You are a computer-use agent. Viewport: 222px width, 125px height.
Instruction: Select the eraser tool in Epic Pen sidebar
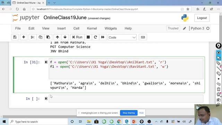219,74
